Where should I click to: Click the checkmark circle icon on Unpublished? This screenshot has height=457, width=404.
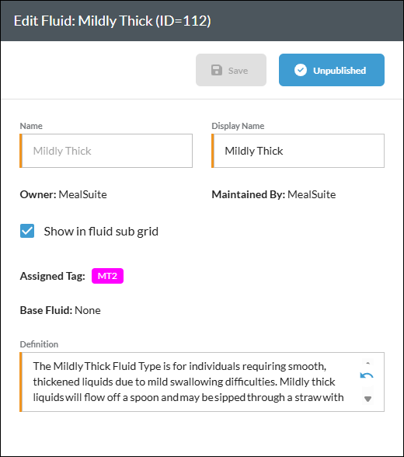coord(301,70)
